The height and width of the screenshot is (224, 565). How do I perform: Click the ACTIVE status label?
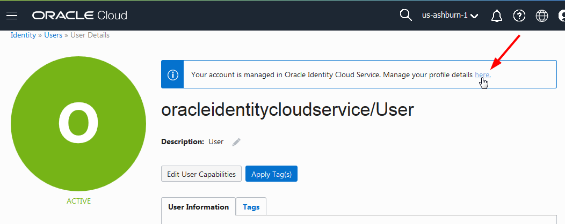[79, 201]
